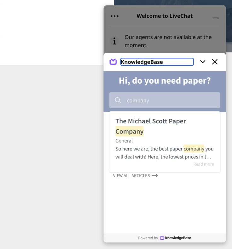Open the three-dot menu in LiveChat header
This screenshot has height=249, width=232.
coord(114,16)
